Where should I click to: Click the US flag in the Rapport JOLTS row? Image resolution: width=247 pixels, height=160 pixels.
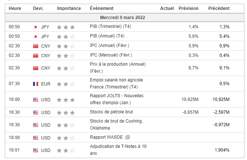pos(36,99)
